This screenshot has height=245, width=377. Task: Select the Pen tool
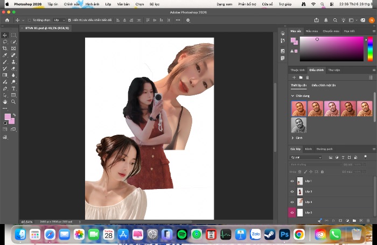[x=4, y=88]
